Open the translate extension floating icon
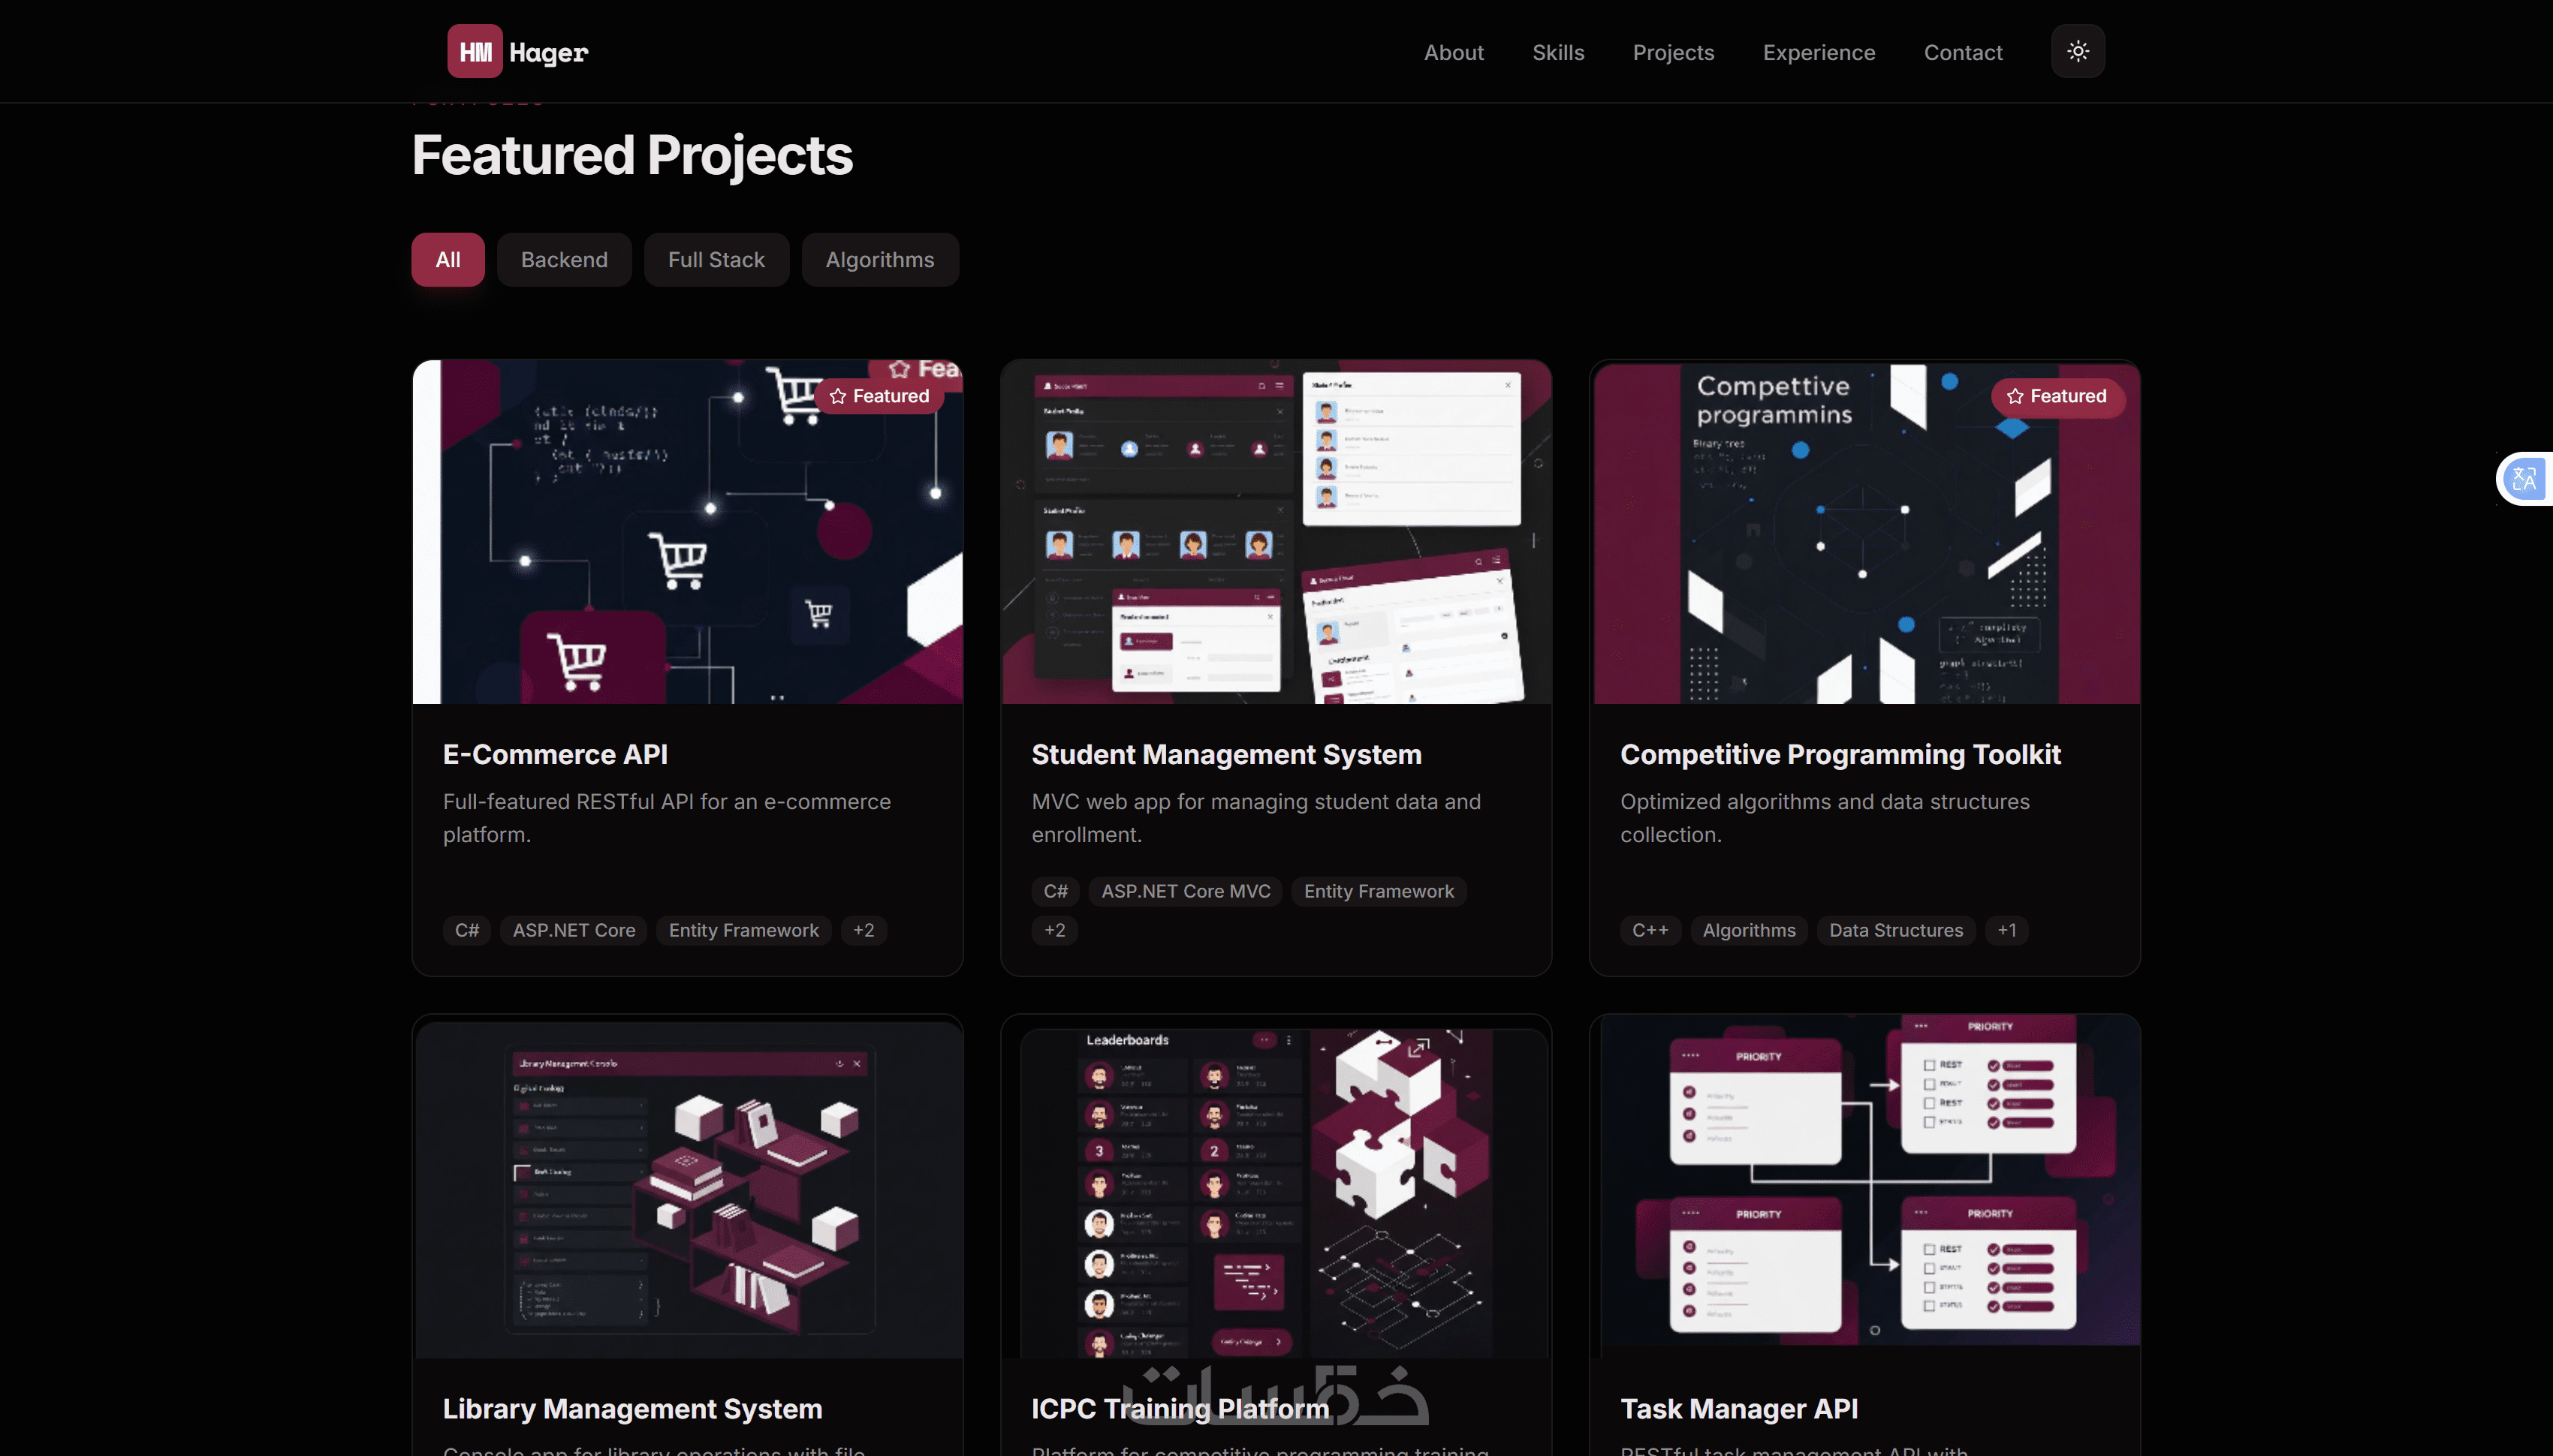This screenshot has width=2553, height=1456. tap(2524, 479)
